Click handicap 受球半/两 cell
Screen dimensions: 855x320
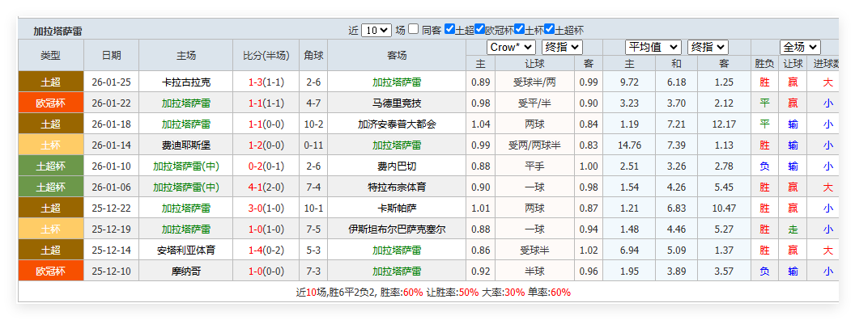click(x=535, y=82)
